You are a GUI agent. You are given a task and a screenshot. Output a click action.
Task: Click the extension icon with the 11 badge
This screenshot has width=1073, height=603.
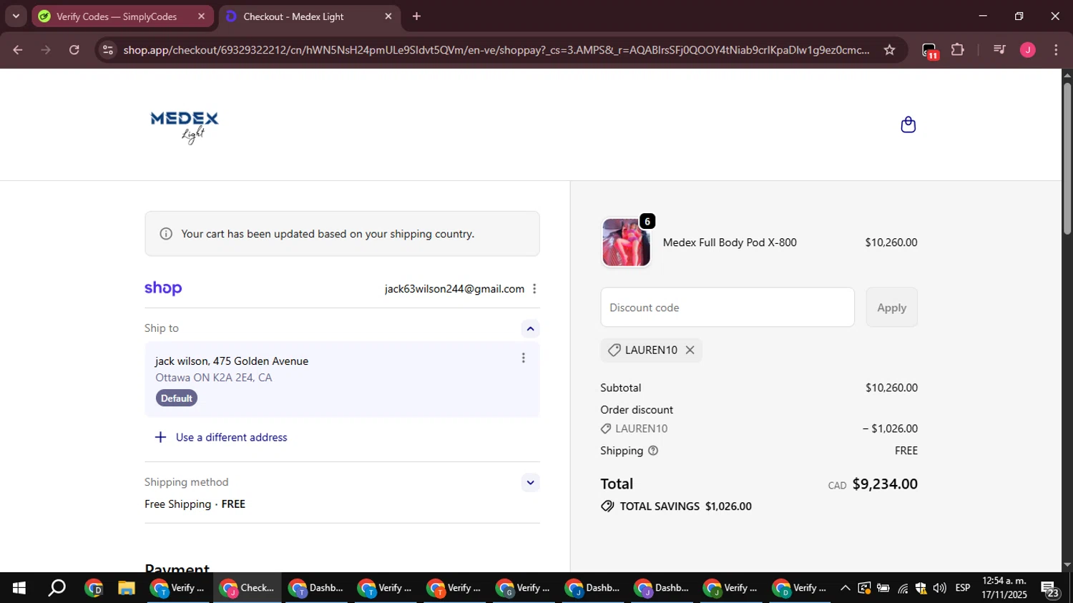pos(929,51)
